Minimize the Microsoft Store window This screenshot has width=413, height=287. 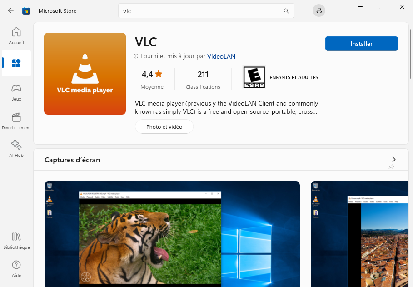pyautogui.click(x=361, y=7)
